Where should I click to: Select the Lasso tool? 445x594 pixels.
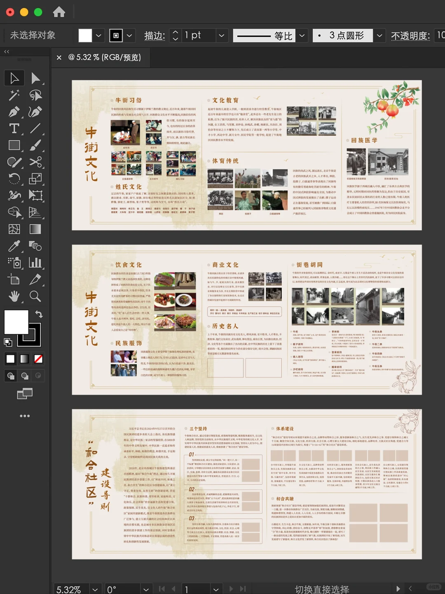[35, 95]
